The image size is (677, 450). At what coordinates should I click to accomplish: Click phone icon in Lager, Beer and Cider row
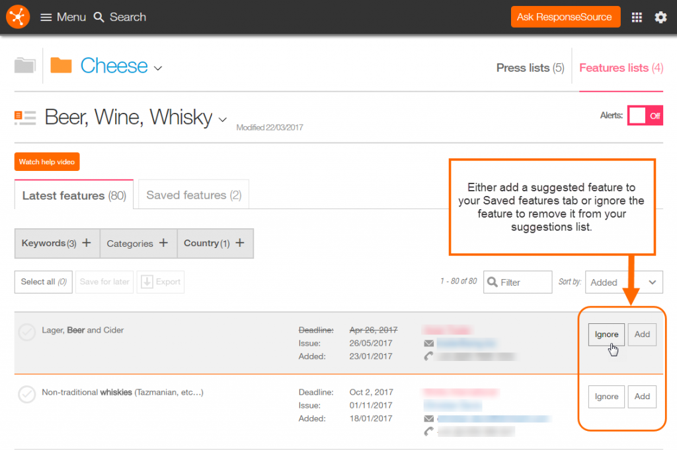click(428, 356)
